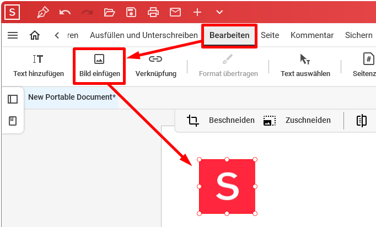Click the image's top-left resize handle

point(199,159)
